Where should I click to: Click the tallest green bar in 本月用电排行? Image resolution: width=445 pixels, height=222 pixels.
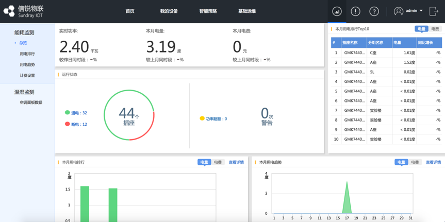85,204
